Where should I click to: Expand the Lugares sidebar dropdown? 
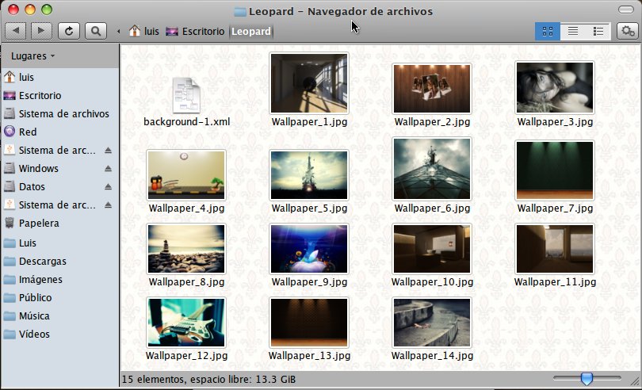point(32,55)
